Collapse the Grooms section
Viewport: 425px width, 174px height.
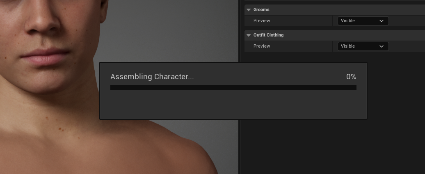pos(249,10)
